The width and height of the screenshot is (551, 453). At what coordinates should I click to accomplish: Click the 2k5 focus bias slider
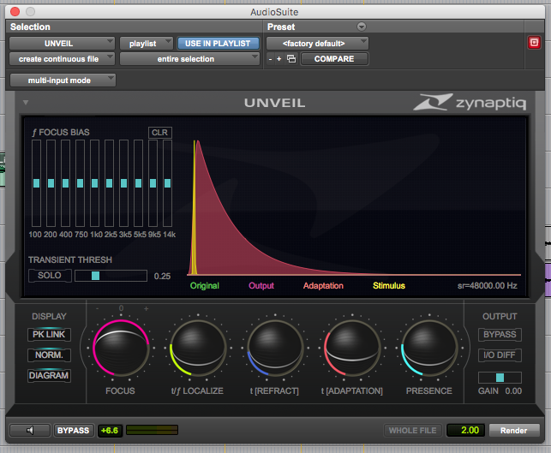110,183
